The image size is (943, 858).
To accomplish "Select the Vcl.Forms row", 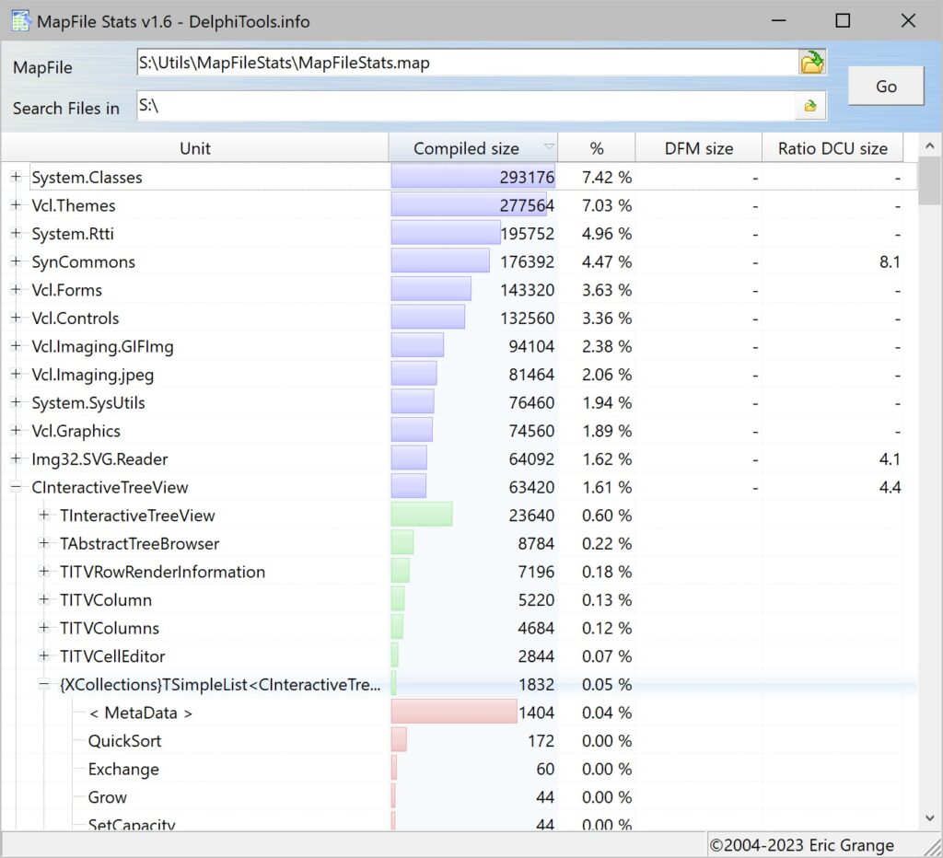I will click(459, 290).
